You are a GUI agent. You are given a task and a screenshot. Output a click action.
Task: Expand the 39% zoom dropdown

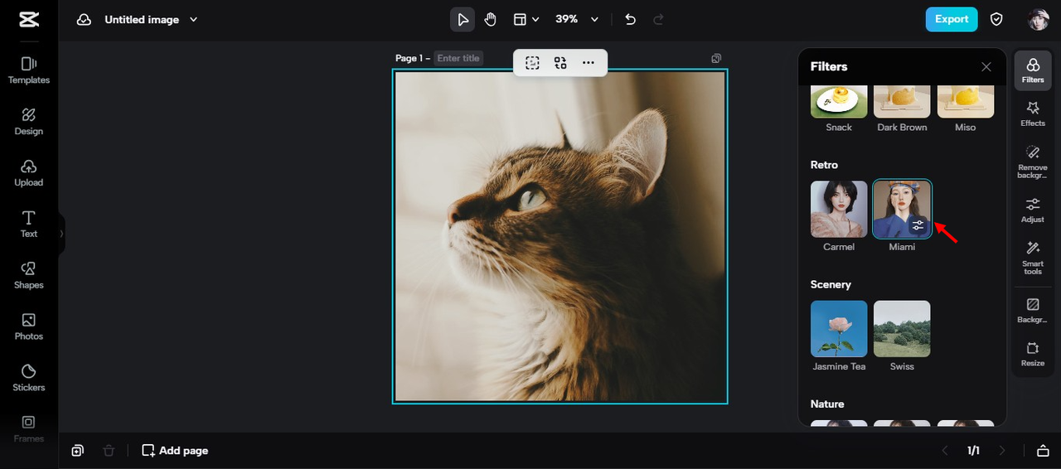(577, 19)
